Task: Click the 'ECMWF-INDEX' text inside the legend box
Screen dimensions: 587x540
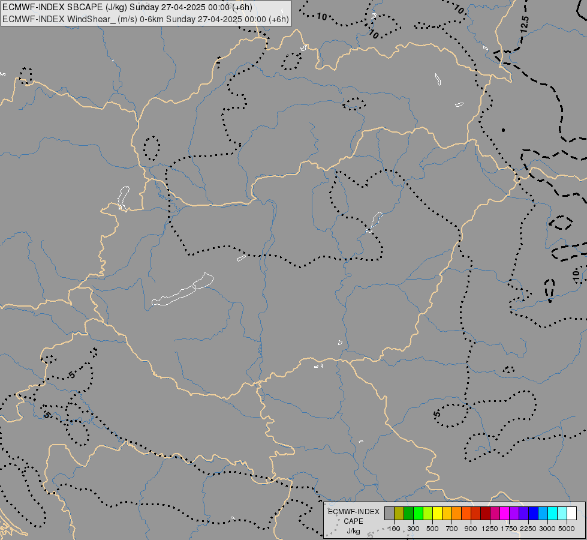Action: pyautogui.click(x=353, y=512)
